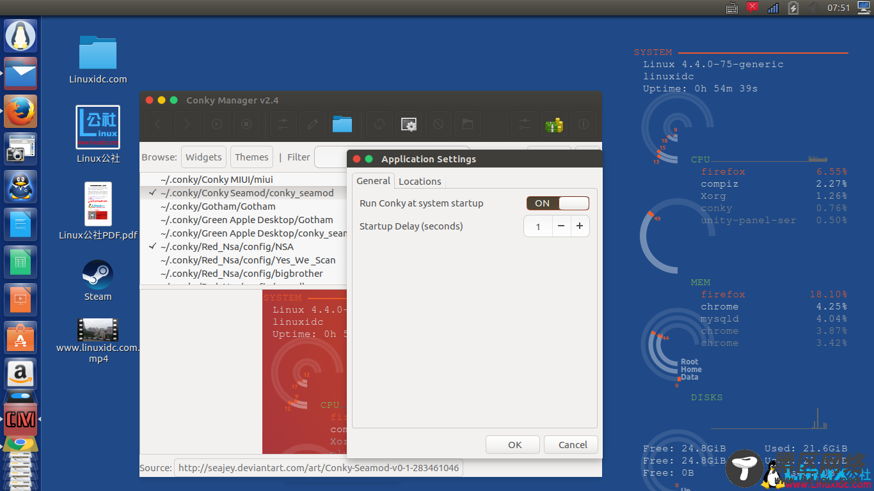Switch to the Locations tab
Image resolution: width=874 pixels, height=491 pixels.
(x=420, y=182)
